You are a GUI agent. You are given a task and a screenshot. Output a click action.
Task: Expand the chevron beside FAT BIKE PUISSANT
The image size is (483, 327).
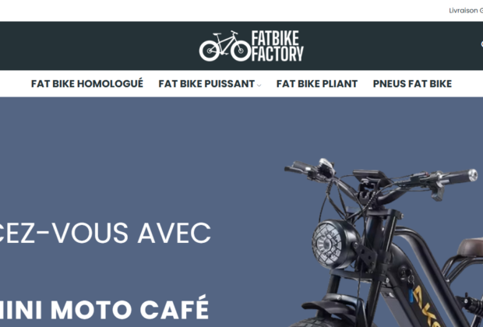pos(259,85)
